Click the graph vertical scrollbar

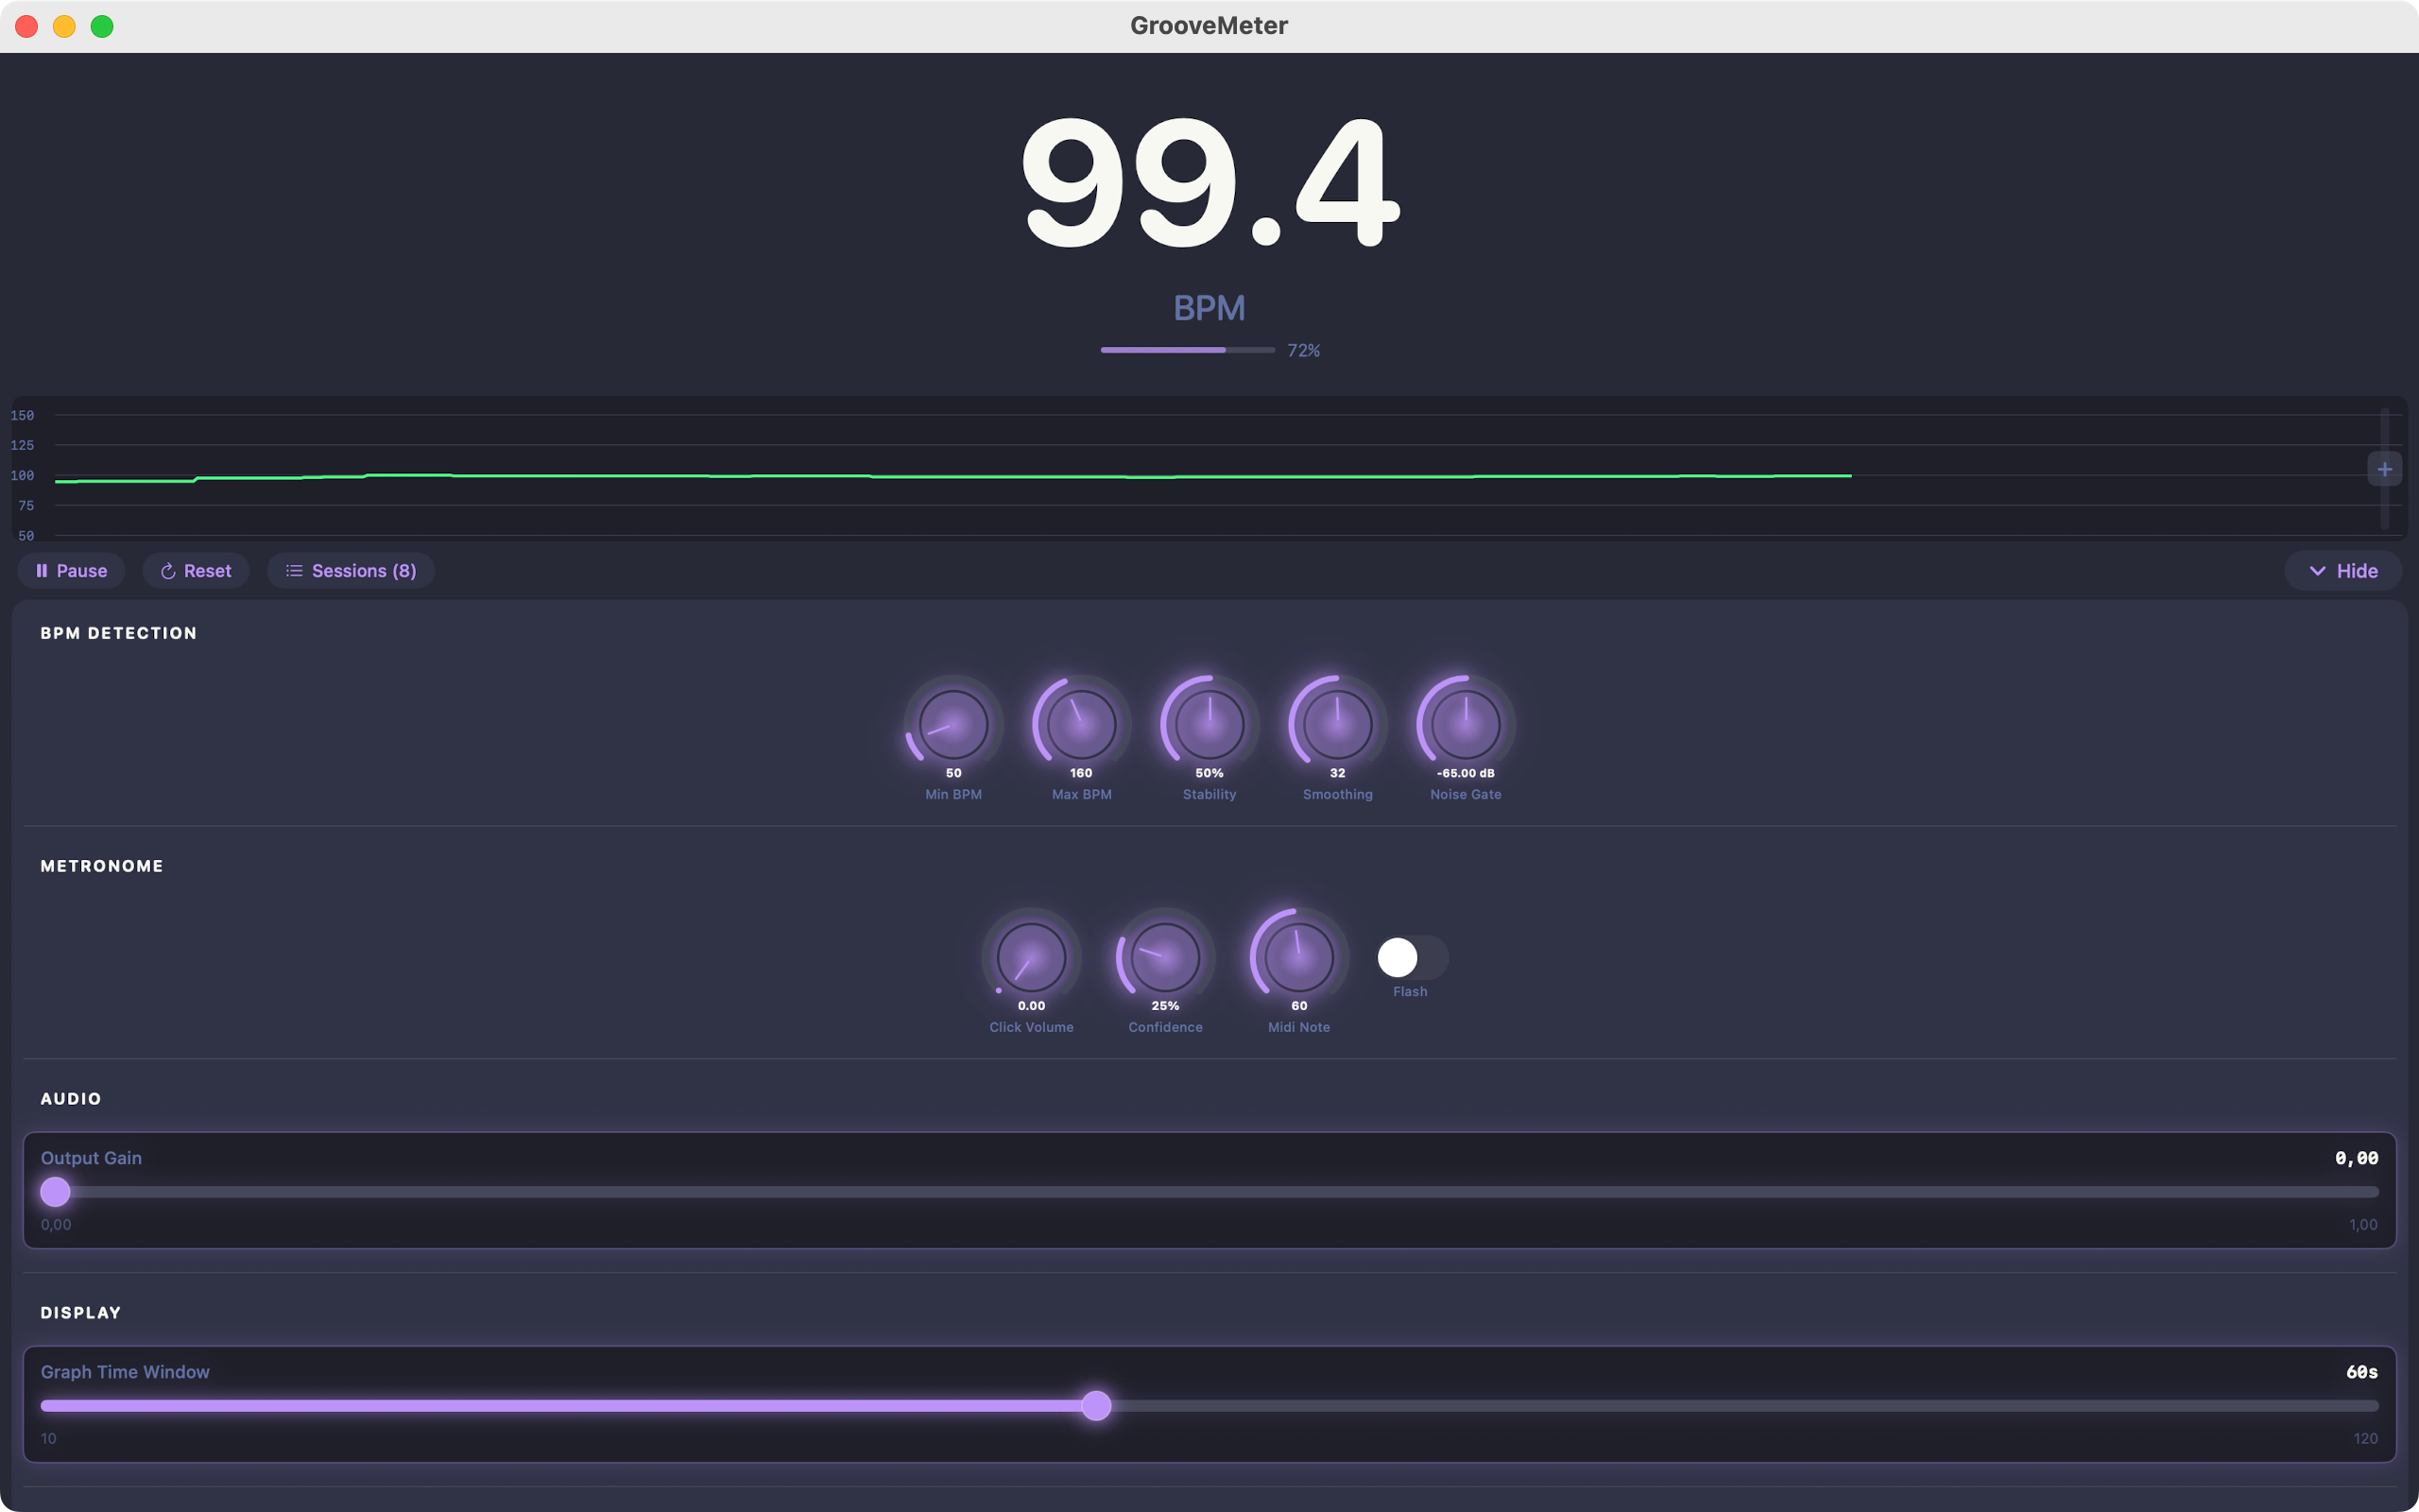(x=2384, y=469)
